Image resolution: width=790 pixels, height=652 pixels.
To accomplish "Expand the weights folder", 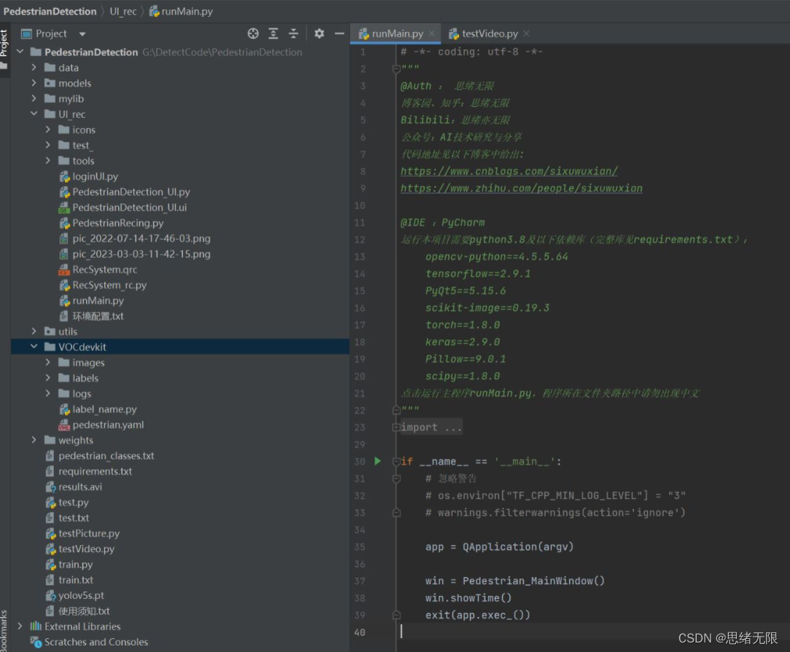I will click(34, 440).
